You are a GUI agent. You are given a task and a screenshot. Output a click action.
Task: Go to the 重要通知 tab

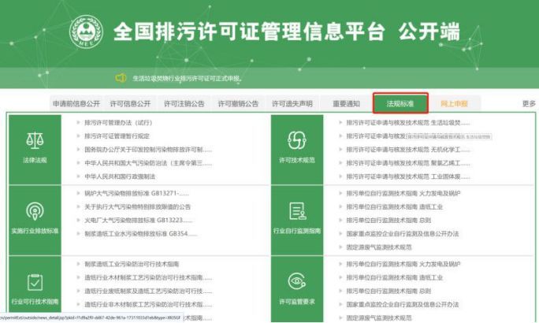(x=346, y=103)
